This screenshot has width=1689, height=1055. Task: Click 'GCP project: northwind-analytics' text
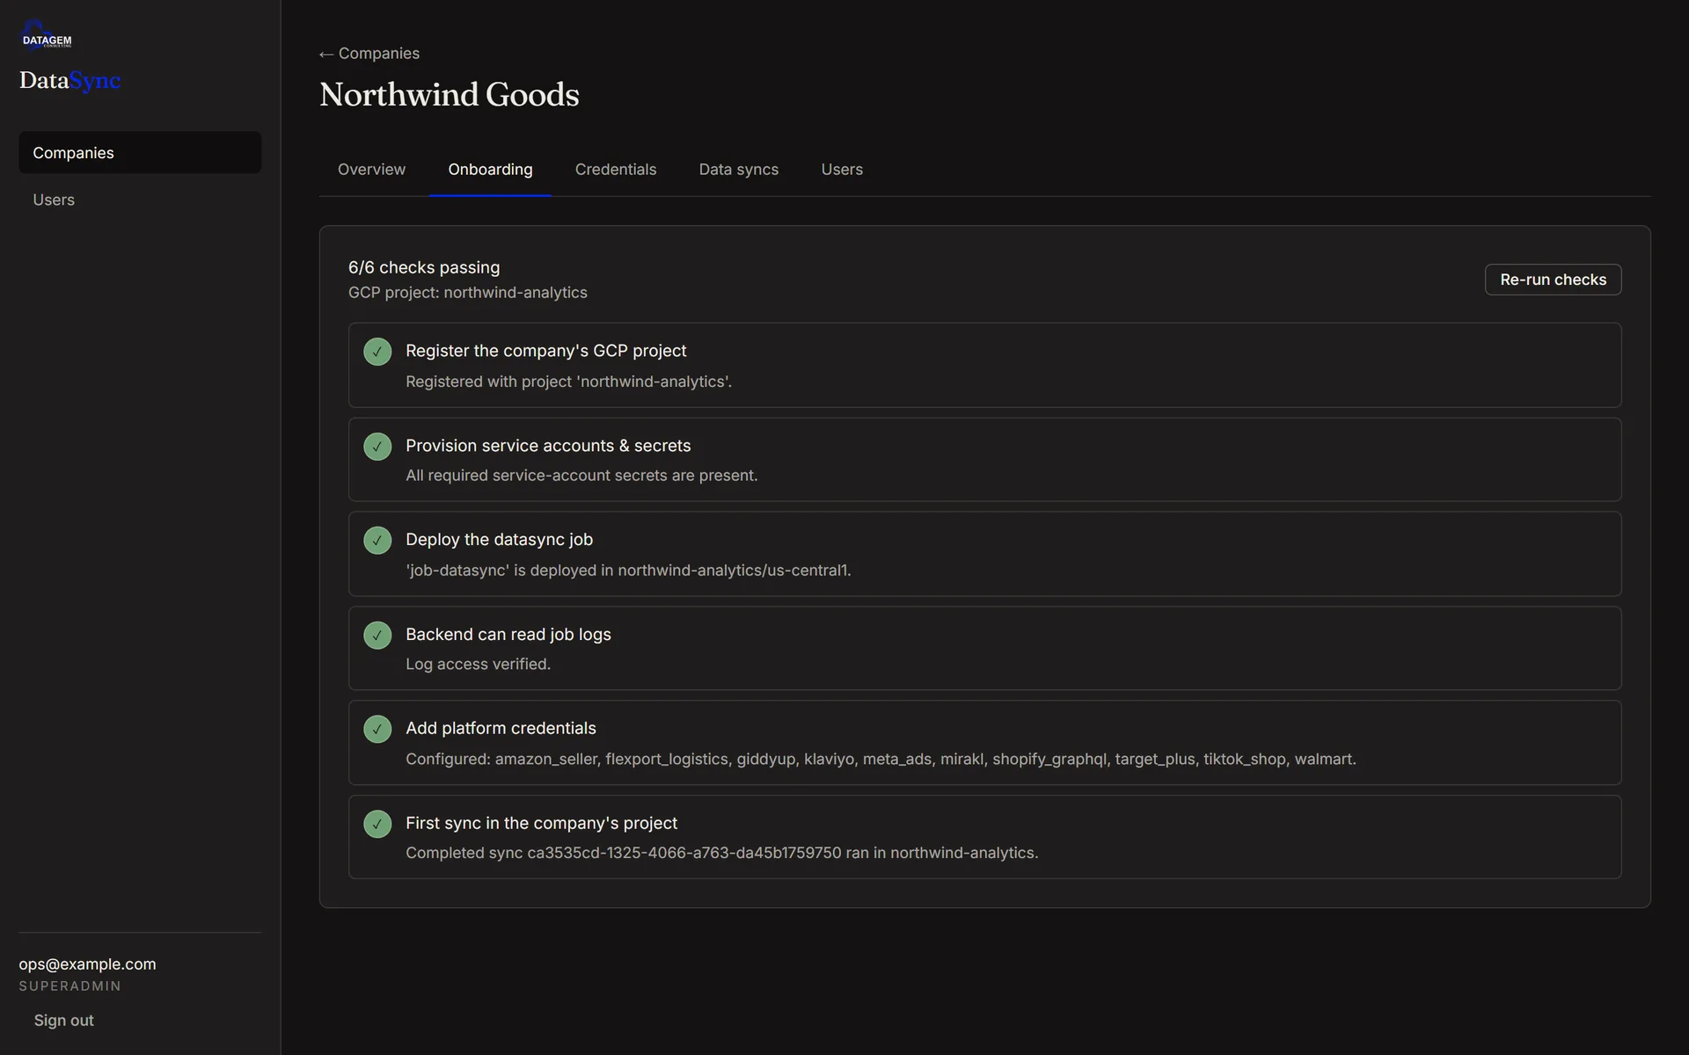click(468, 293)
